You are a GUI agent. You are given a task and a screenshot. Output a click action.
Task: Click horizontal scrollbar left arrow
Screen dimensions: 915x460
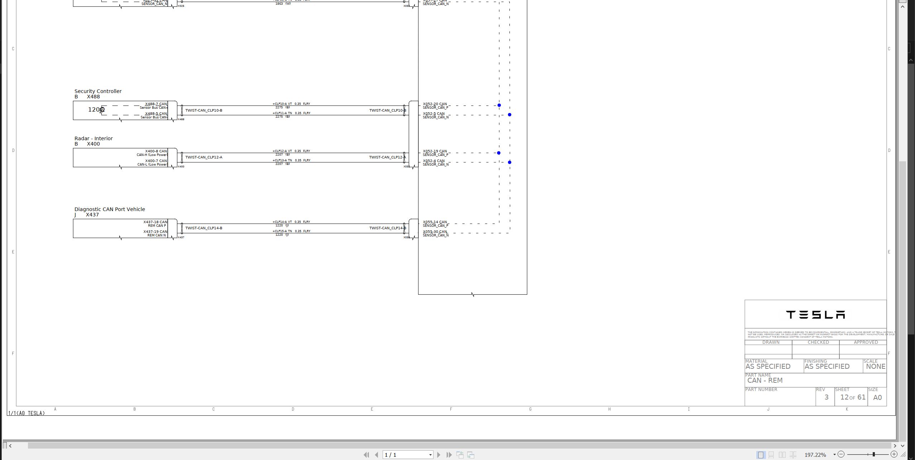pyautogui.click(x=10, y=446)
